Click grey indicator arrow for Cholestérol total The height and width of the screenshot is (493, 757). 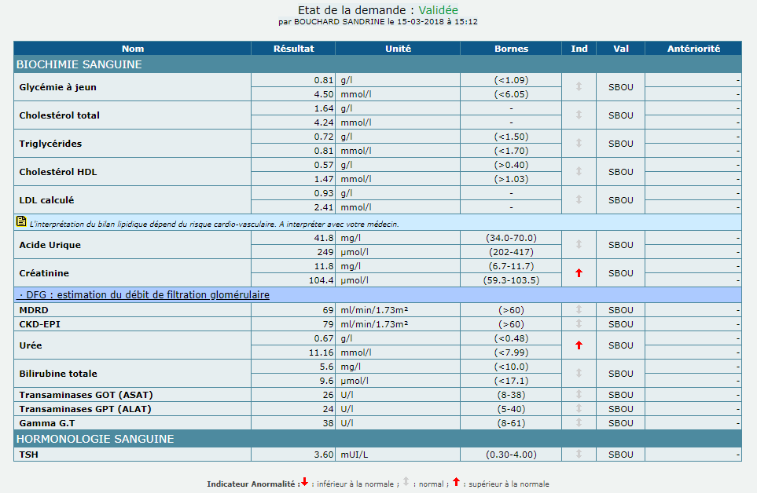click(579, 115)
